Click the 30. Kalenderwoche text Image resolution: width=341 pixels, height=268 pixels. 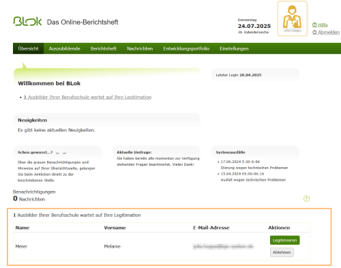tap(253, 32)
